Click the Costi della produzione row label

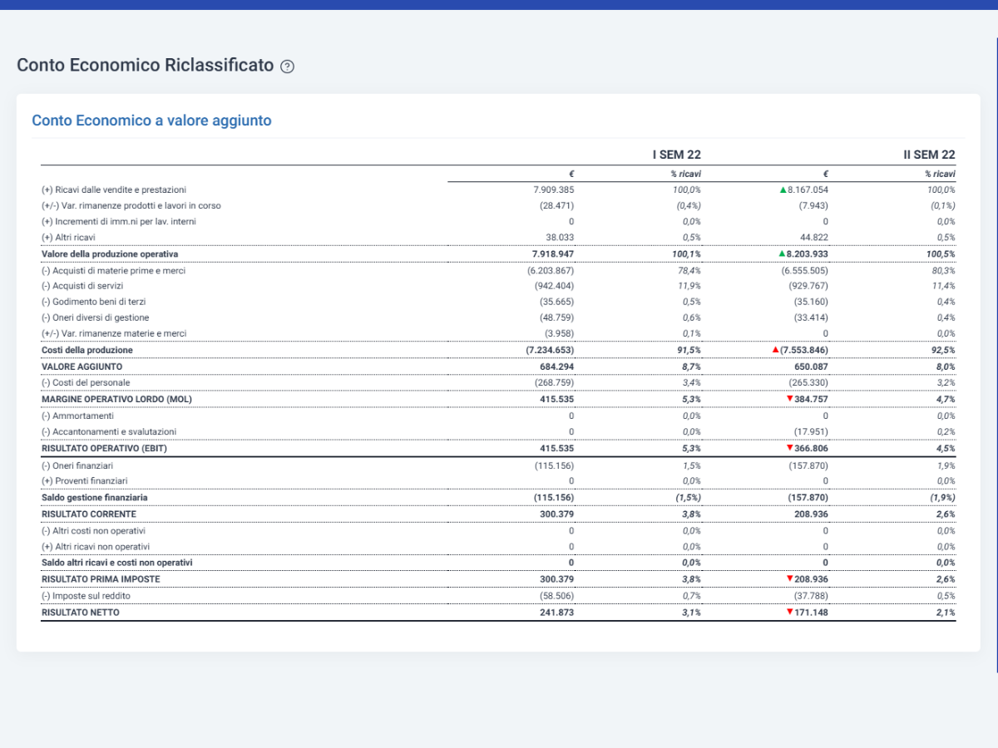coord(86,350)
